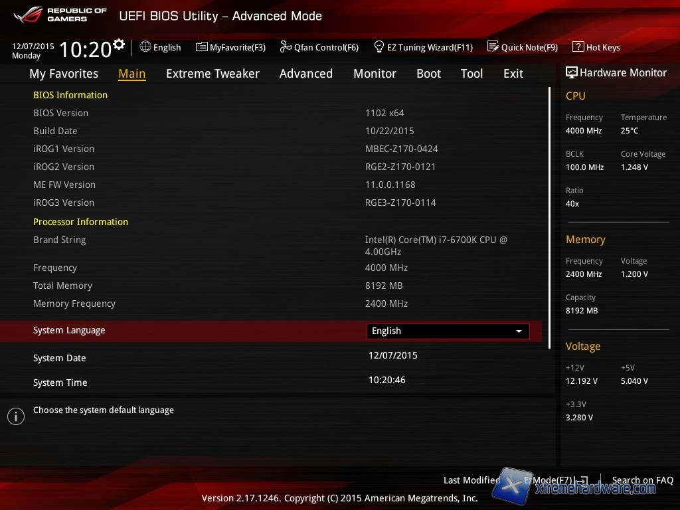This screenshot has width=680, height=510.
Task: Expand the System Language dropdown arrow
Action: tap(519, 331)
